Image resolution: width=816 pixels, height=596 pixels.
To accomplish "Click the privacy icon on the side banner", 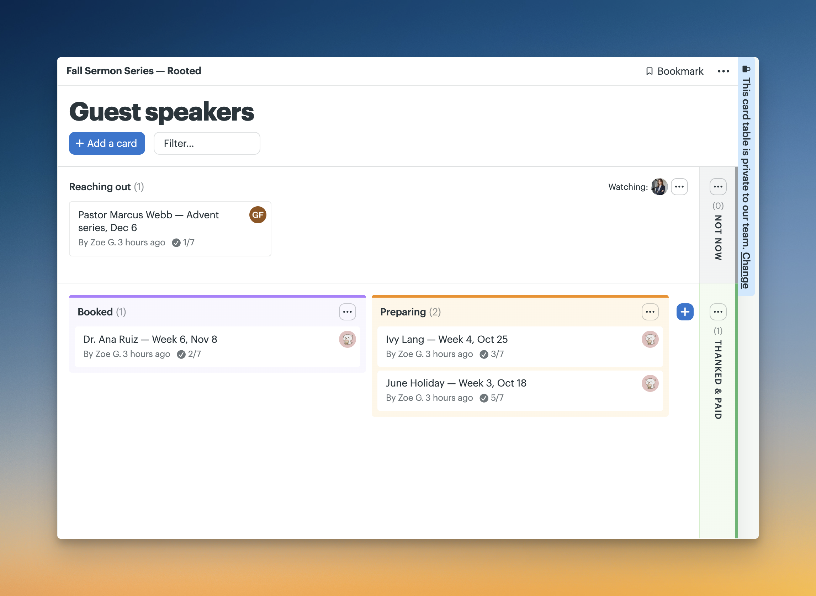I will click(x=746, y=69).
